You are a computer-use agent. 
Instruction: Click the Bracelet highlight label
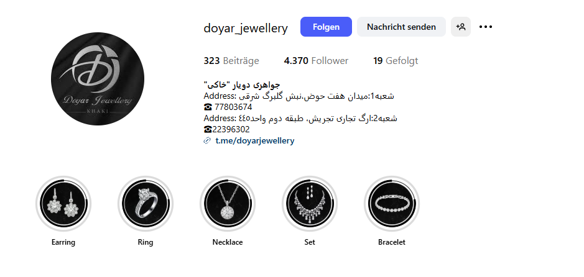click(391, 242)
